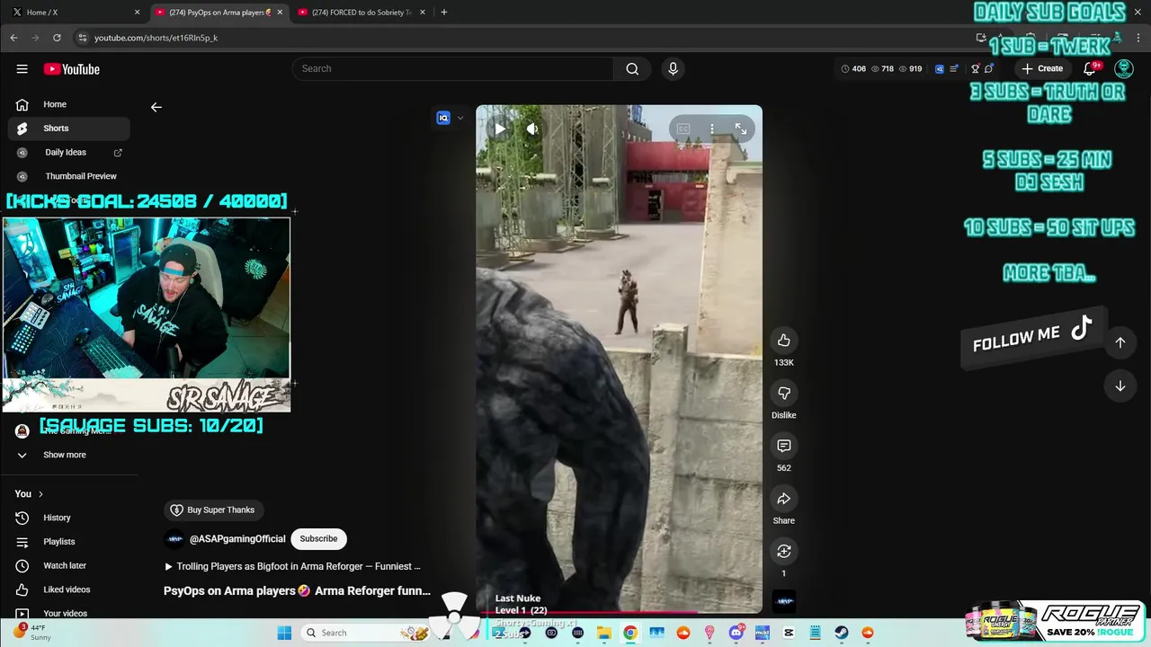
Task: Click the search magnifier button
Action: tap(632, 69)
